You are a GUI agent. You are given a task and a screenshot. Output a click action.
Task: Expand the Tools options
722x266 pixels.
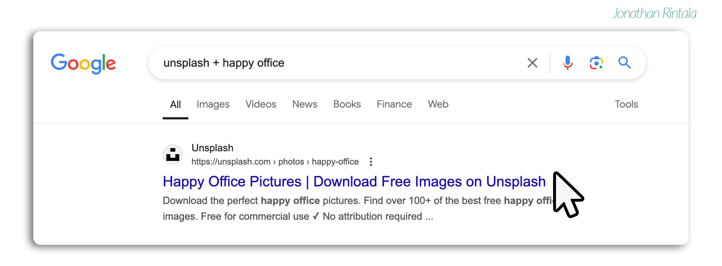click(x=626, y=104)
